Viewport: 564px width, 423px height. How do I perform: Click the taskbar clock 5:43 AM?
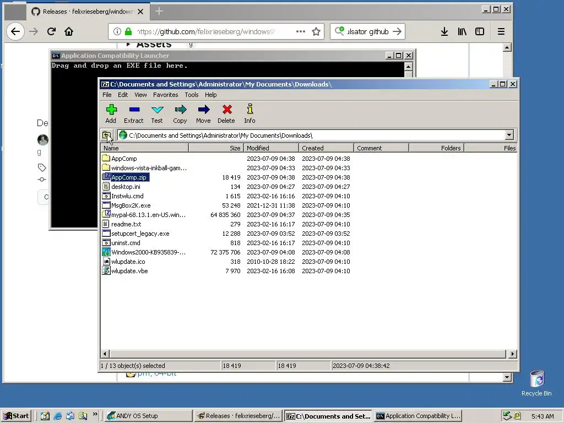pyautogui.click(x=543, y=416)
